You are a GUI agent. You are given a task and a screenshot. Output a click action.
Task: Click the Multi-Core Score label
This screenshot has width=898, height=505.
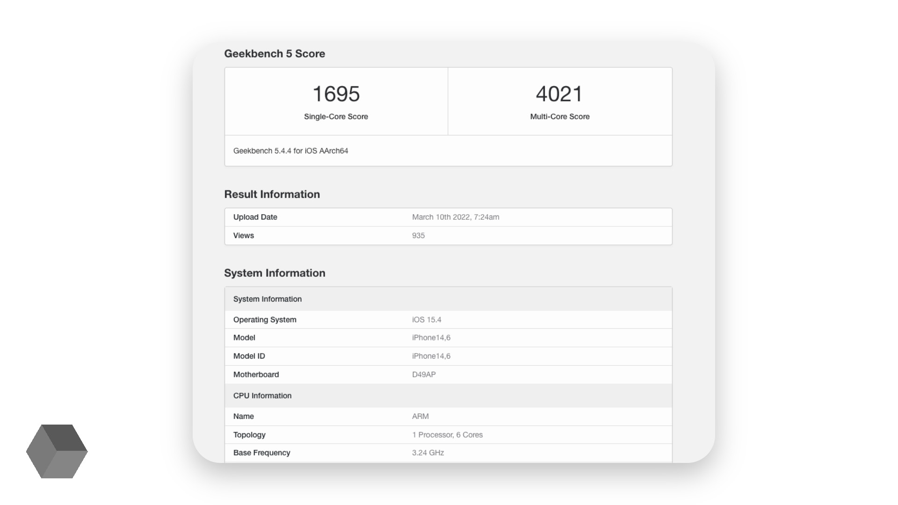tap(560, 116)
